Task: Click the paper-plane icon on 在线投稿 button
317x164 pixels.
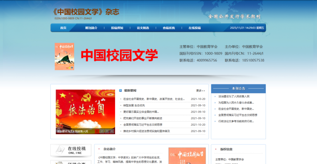Action: (x=60, y=150)
